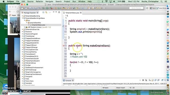Switch to the Java perspective

[153, 8]
